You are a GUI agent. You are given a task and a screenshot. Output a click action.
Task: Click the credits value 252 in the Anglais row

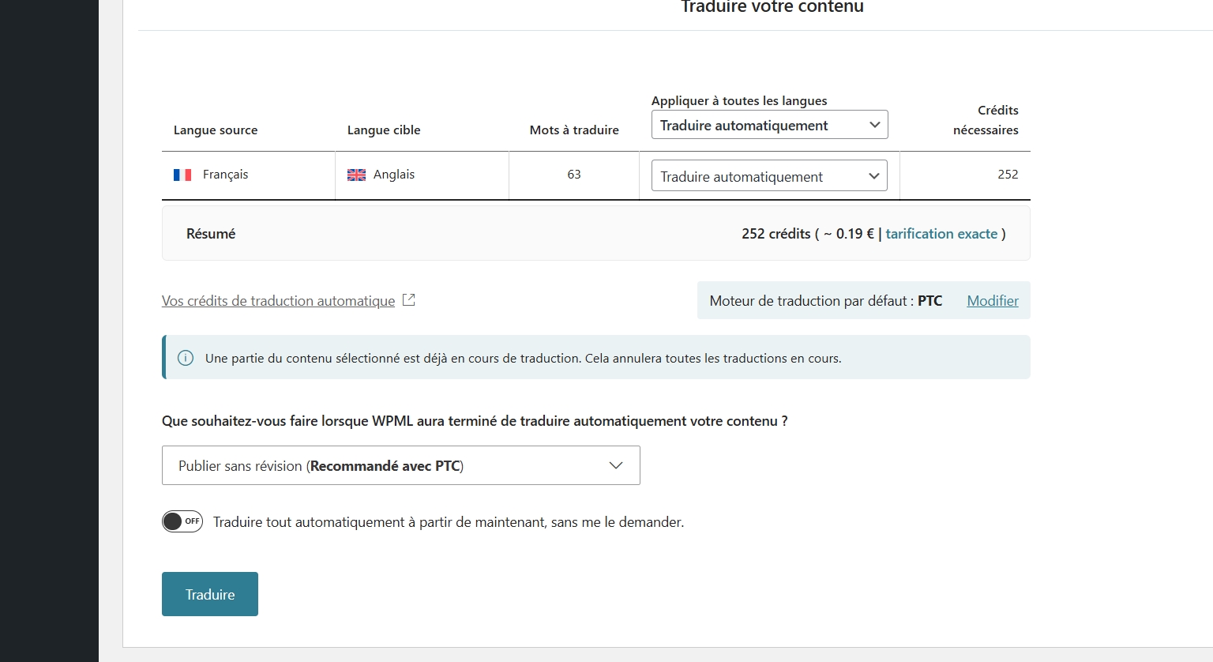point(1008,175)
